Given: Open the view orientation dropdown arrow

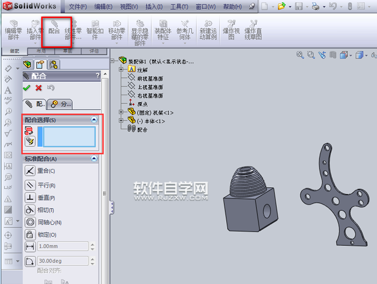Looking at the screenshot, I should pos(351,55).
